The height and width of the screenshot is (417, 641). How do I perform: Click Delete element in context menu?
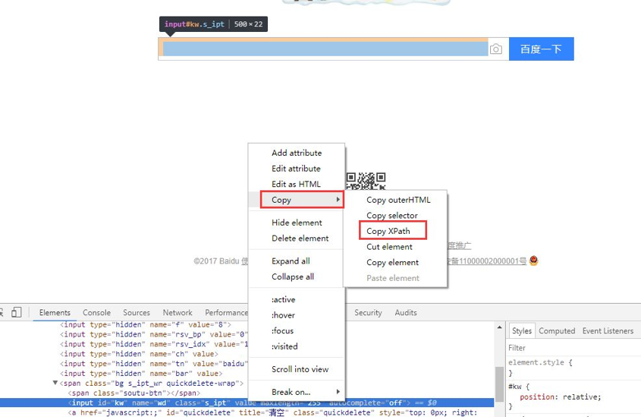pyautogui.click(x=300, y=239)
